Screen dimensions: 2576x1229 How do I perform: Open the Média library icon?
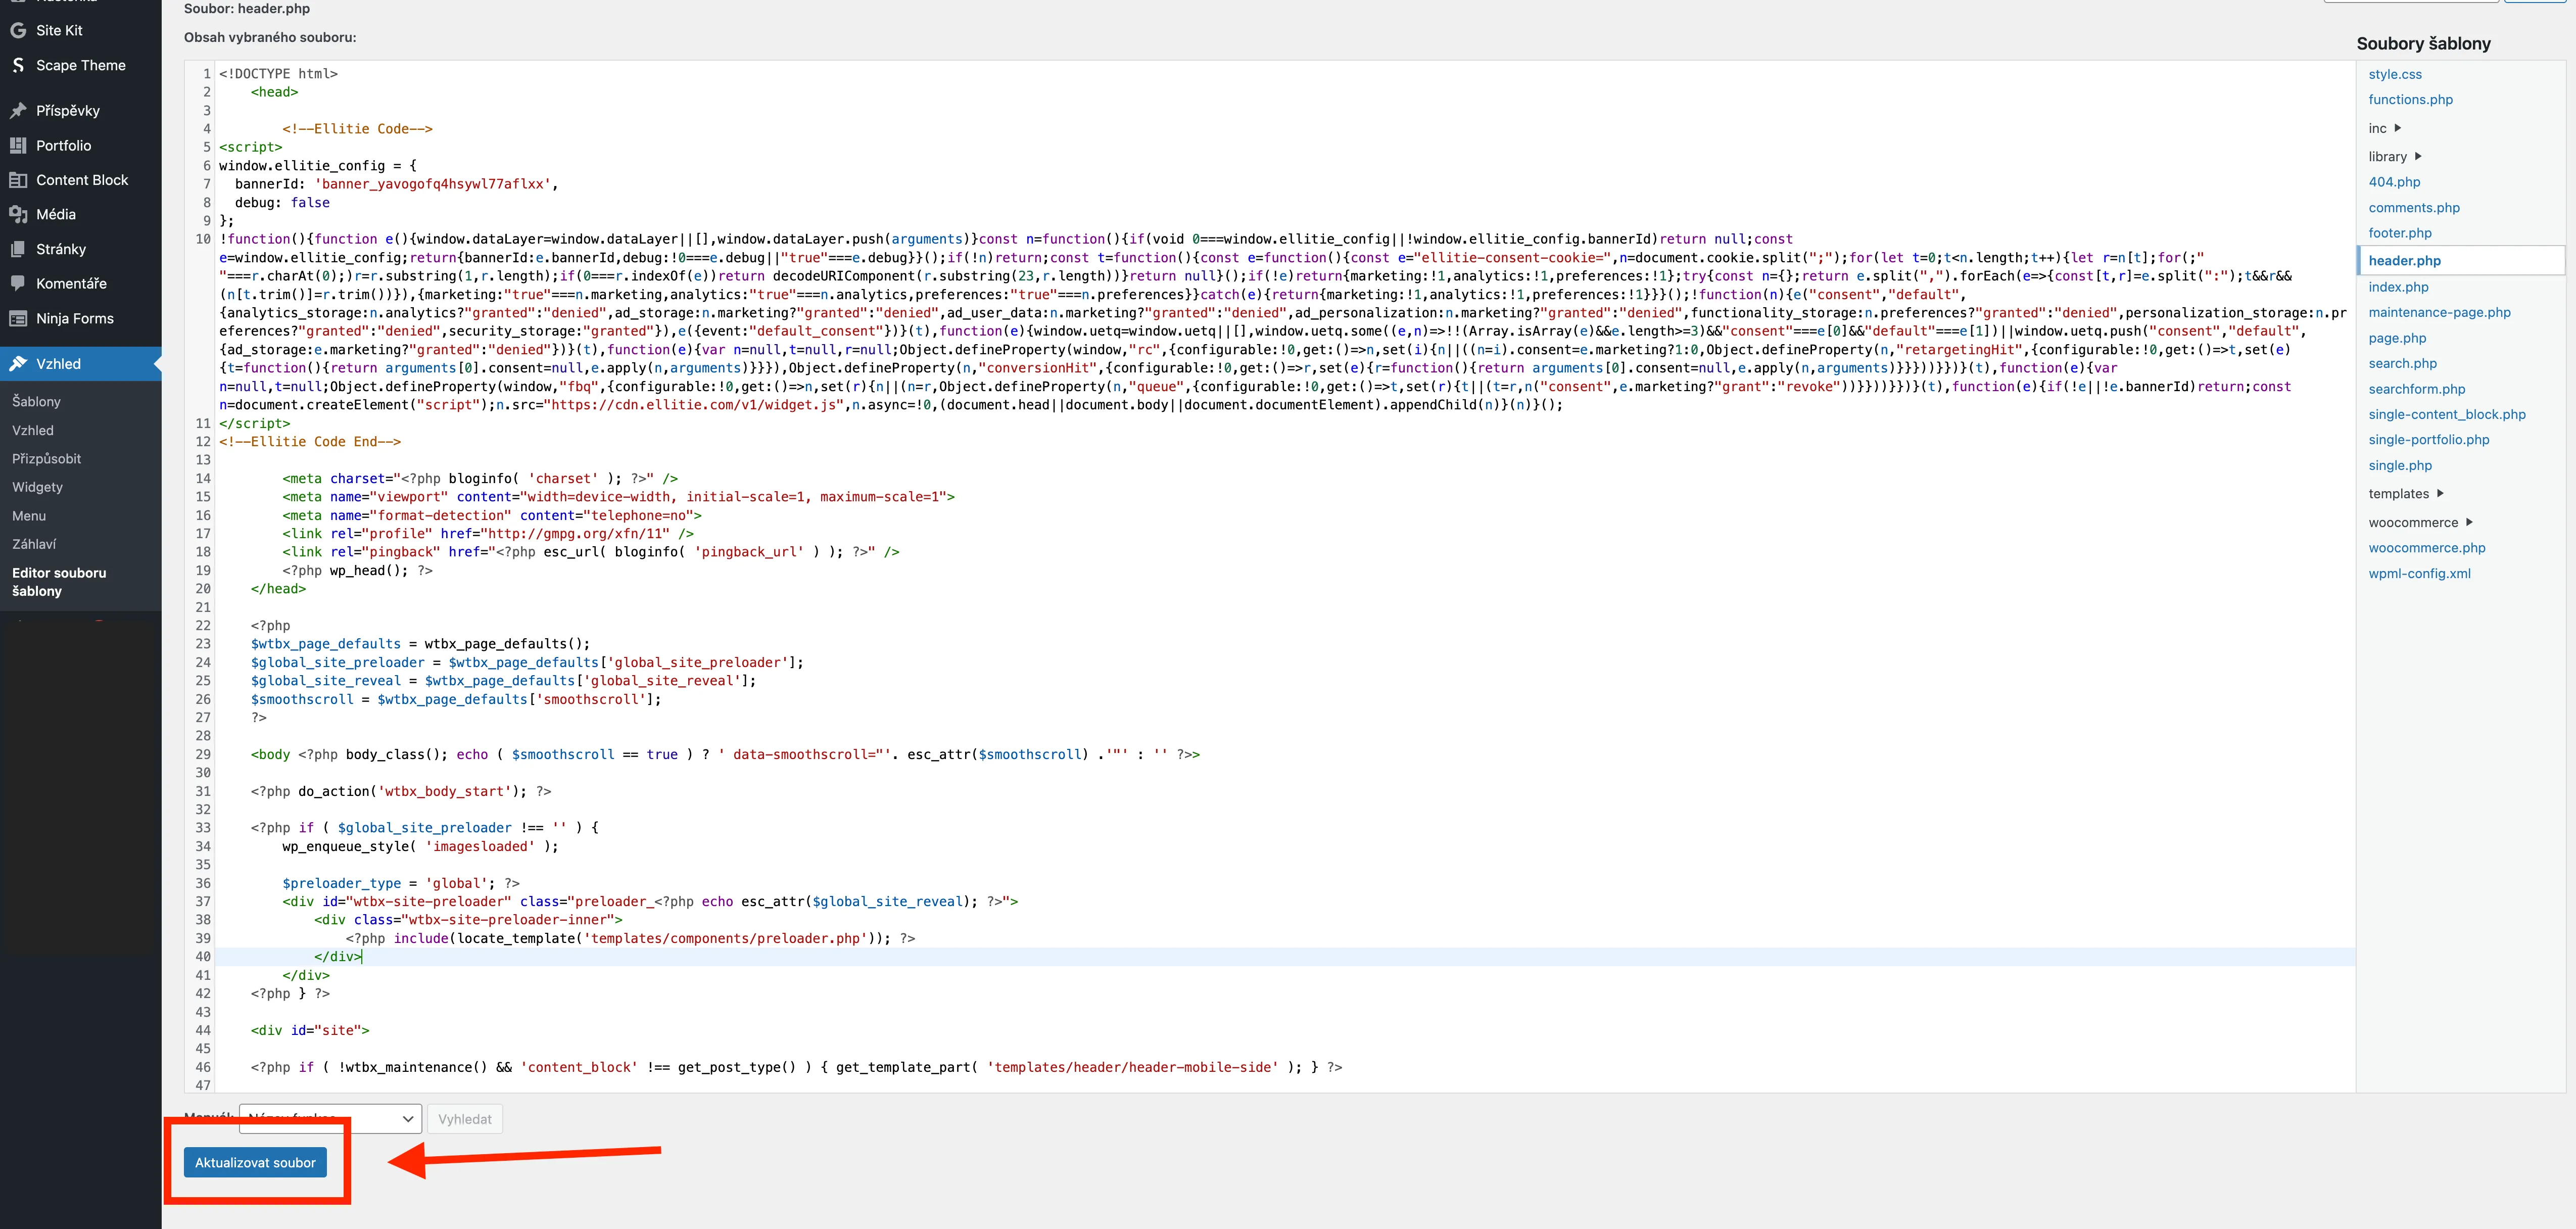click(18, 213)
